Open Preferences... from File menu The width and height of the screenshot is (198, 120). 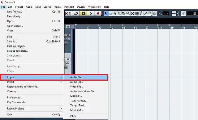32,98
